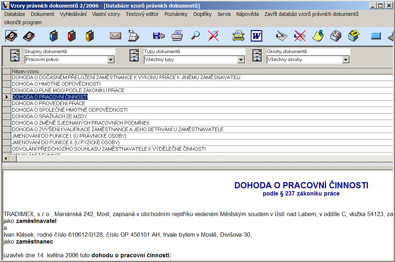Click the first paragraph-sign law book icon
The width and height of the screenshot is (395, 262).
click(x=12, y=36)
